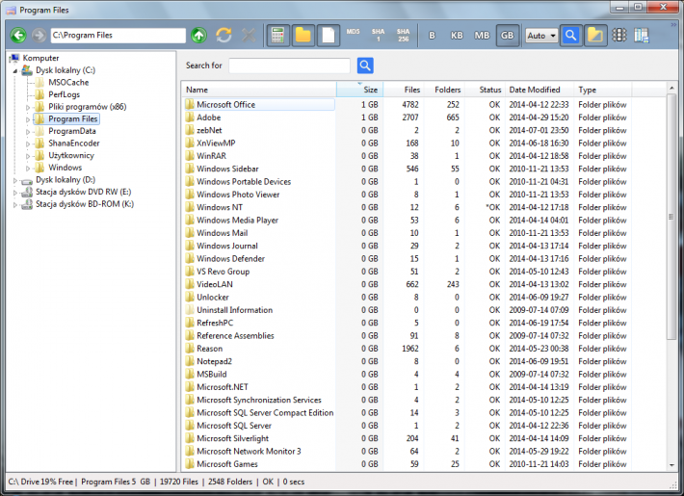Screen dimensions: 684x496
Task: Click the Unlocker folder icon
Action: click(190, 297)
